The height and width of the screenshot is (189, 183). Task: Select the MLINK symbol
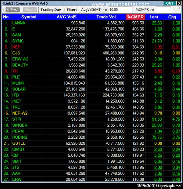tap(18, 83)
